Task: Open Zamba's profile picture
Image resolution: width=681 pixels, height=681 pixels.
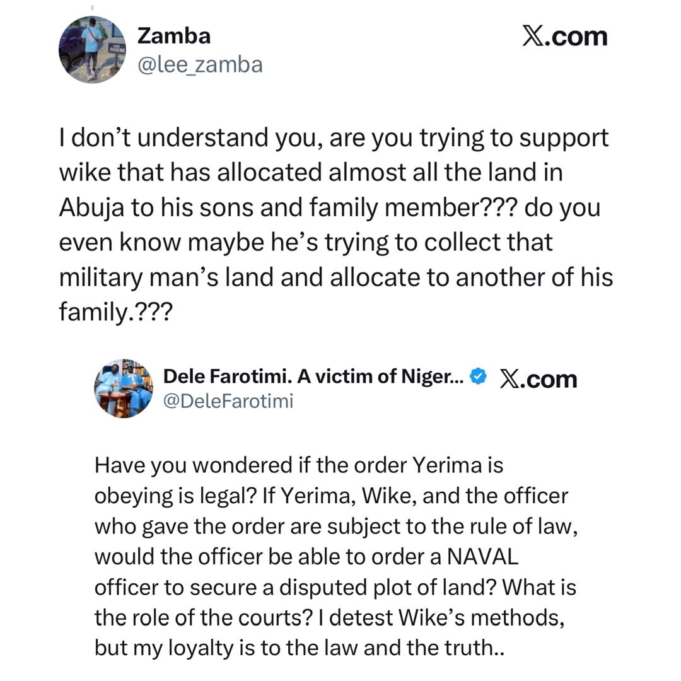Action: tap(92, 50)
